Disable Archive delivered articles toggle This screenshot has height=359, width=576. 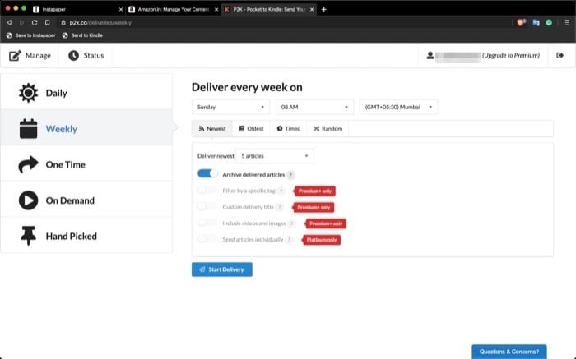(207, 174)
